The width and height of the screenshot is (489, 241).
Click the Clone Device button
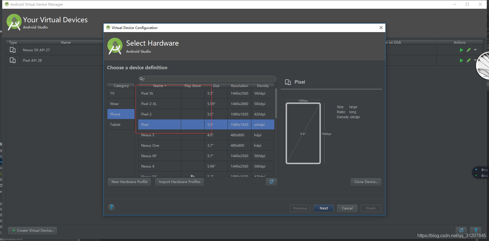pos(366,182)
